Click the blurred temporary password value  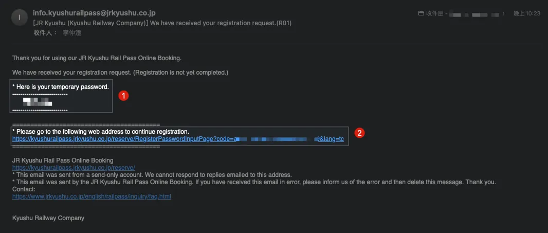pyautogui.click(x=41, y=102)
